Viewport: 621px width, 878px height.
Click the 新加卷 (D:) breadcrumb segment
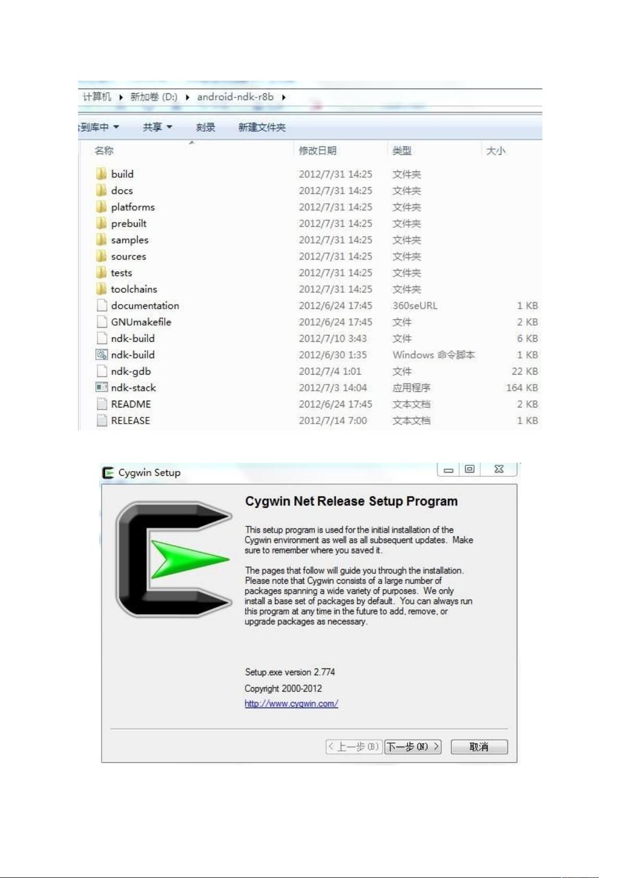click(x=154, y=96)
